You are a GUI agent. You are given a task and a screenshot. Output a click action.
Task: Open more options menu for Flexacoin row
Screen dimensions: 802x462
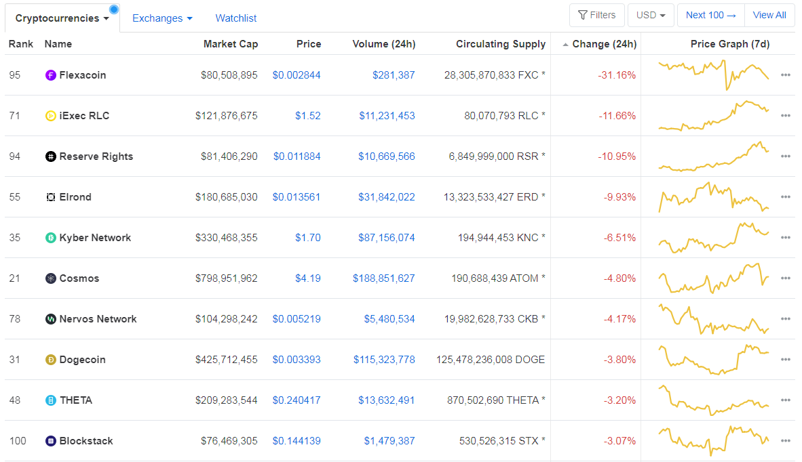(x=786, y=75)
